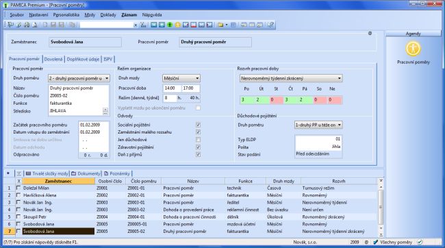Viewport: 445px width, 248px height.
Task: Click the green round toolbar icon
Action: click(x=170, y=25)
